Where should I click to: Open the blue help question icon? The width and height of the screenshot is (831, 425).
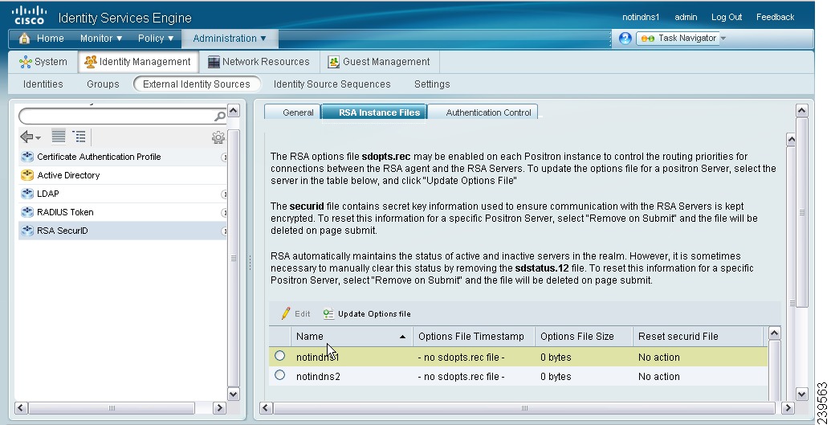coord(625,39)
